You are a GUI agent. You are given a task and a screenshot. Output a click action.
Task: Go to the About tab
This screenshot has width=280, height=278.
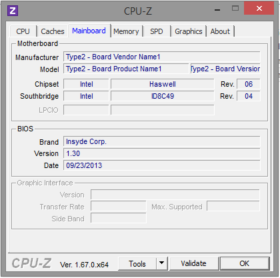(x=220, y=31)
